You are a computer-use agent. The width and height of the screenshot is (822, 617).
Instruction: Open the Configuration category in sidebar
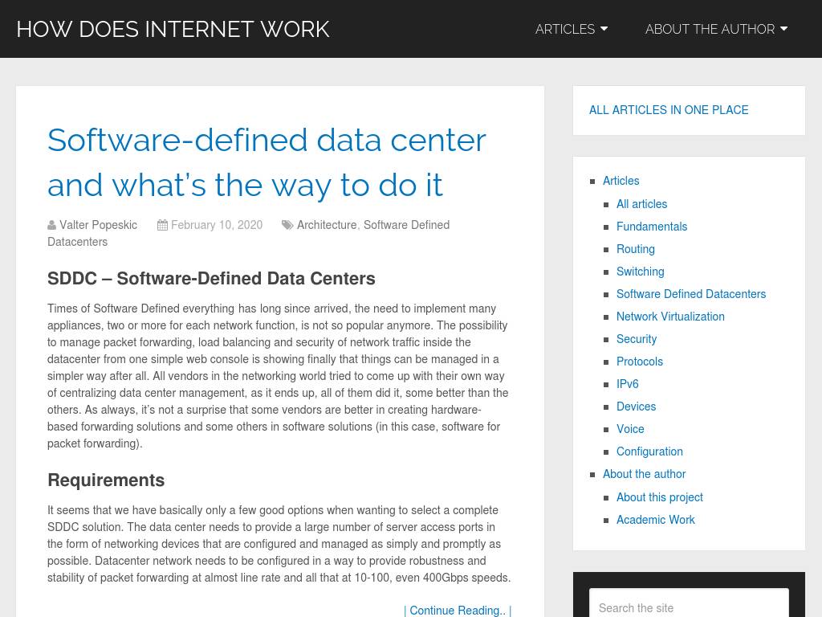pos(649,452)
